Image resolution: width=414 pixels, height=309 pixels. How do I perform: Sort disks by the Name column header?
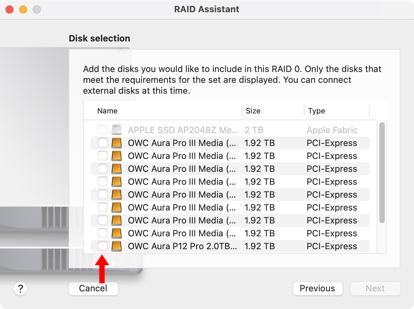tap(107, 111)
